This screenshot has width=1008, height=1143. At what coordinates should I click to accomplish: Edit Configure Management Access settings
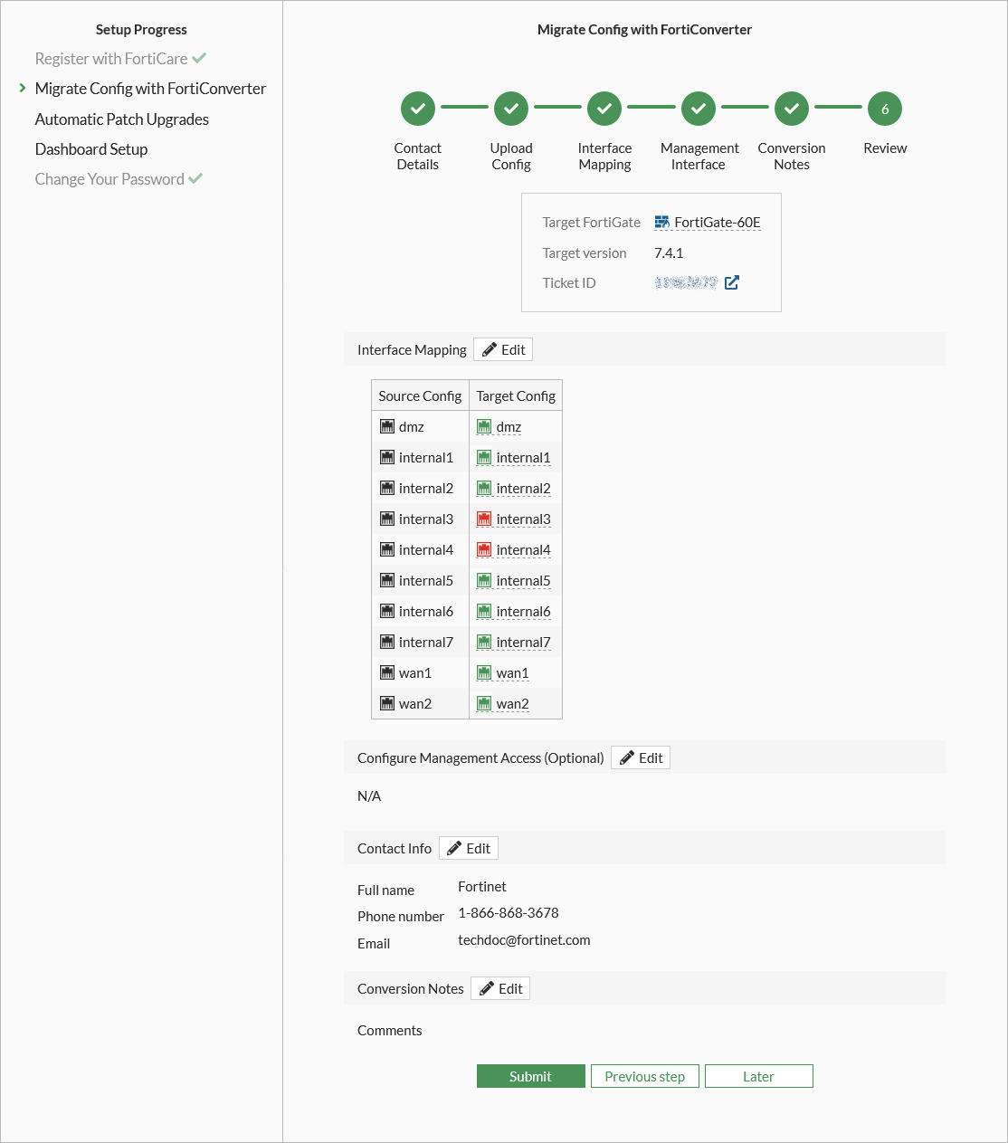click(641, 758)
